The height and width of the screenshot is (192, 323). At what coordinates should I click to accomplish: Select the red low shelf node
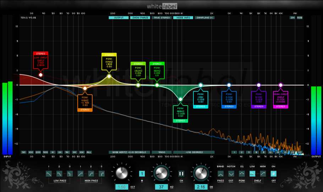[x=41, y=75]
